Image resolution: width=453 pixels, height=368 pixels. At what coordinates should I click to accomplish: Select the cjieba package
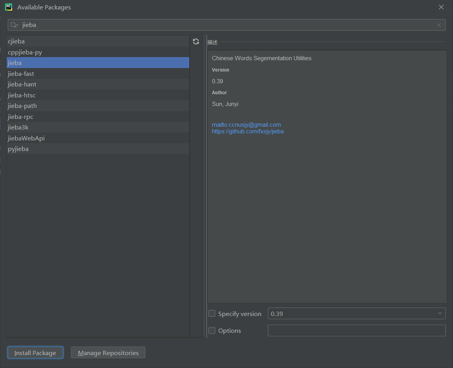point(98,41)
